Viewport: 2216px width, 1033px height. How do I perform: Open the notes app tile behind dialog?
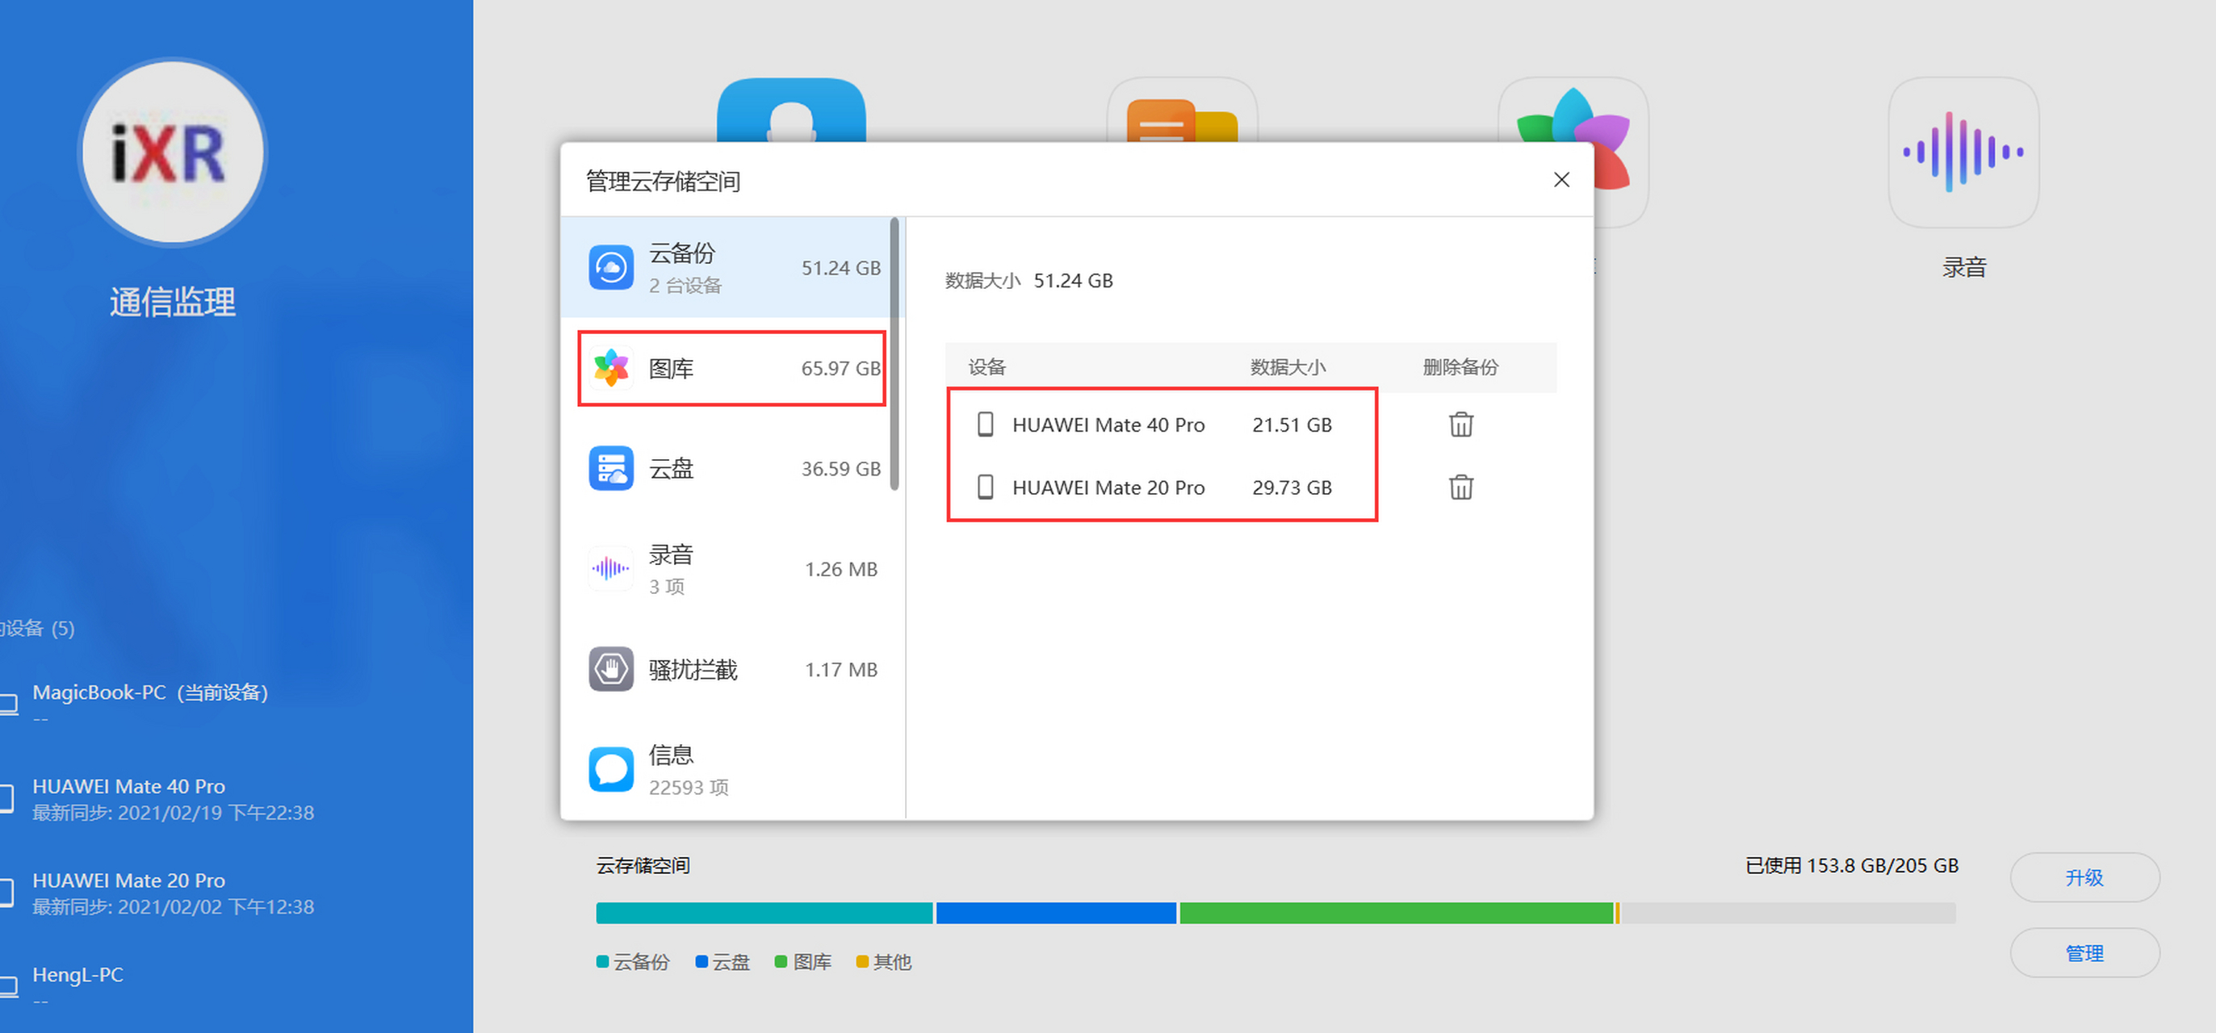pyautogui.click(x=1182, y=111)
